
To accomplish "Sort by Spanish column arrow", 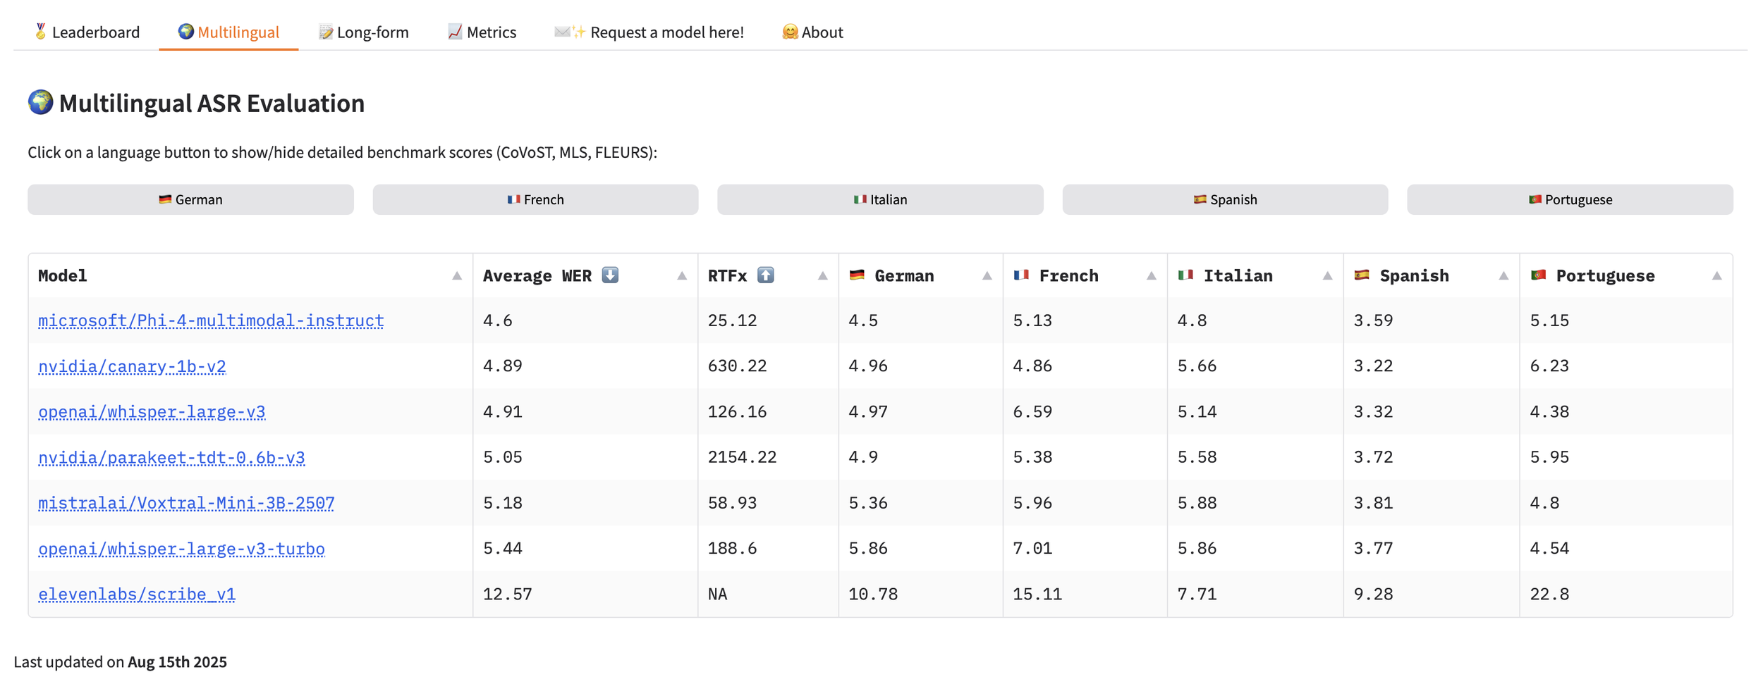I will tap(1504, 276).
